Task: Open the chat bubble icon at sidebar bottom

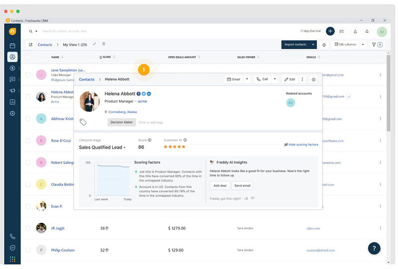Action: coord(12,248)
